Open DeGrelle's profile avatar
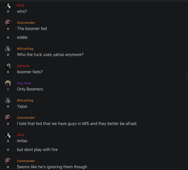 8,66
